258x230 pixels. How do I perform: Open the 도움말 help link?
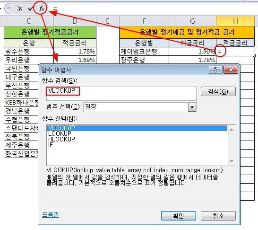coord(51,215)
